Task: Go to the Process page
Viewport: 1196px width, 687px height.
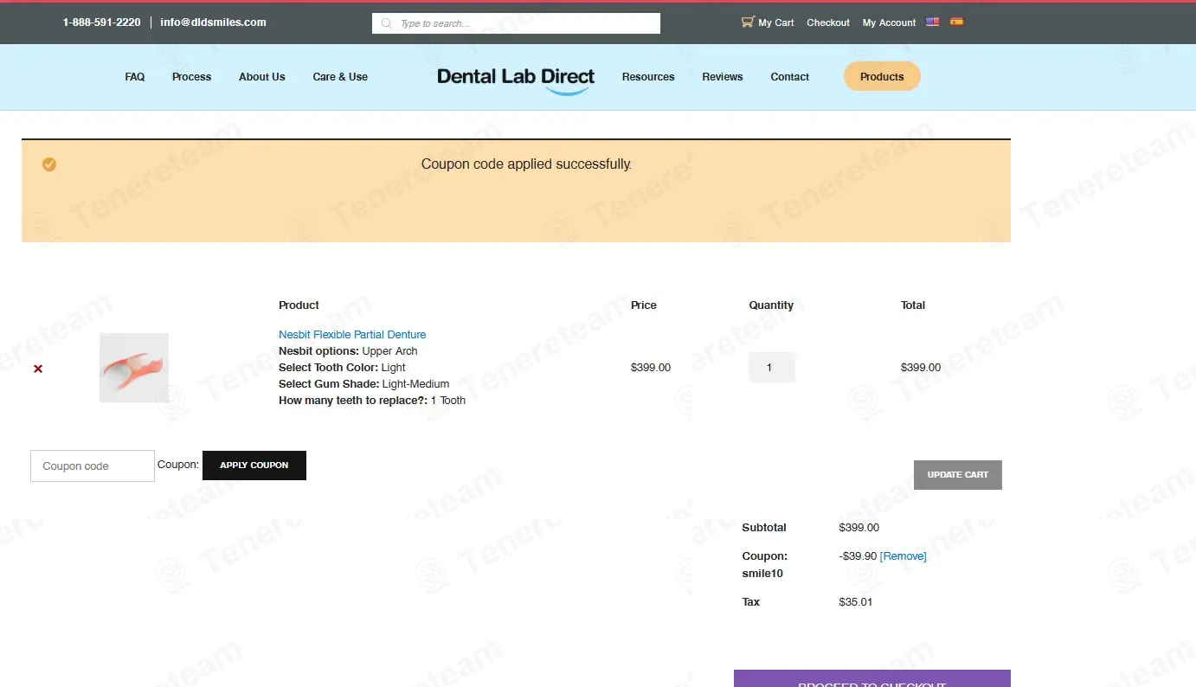Action: click(x=191, y=77)
